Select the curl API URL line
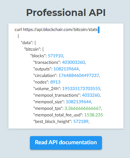Screen dimensions: 130x158 56,30
